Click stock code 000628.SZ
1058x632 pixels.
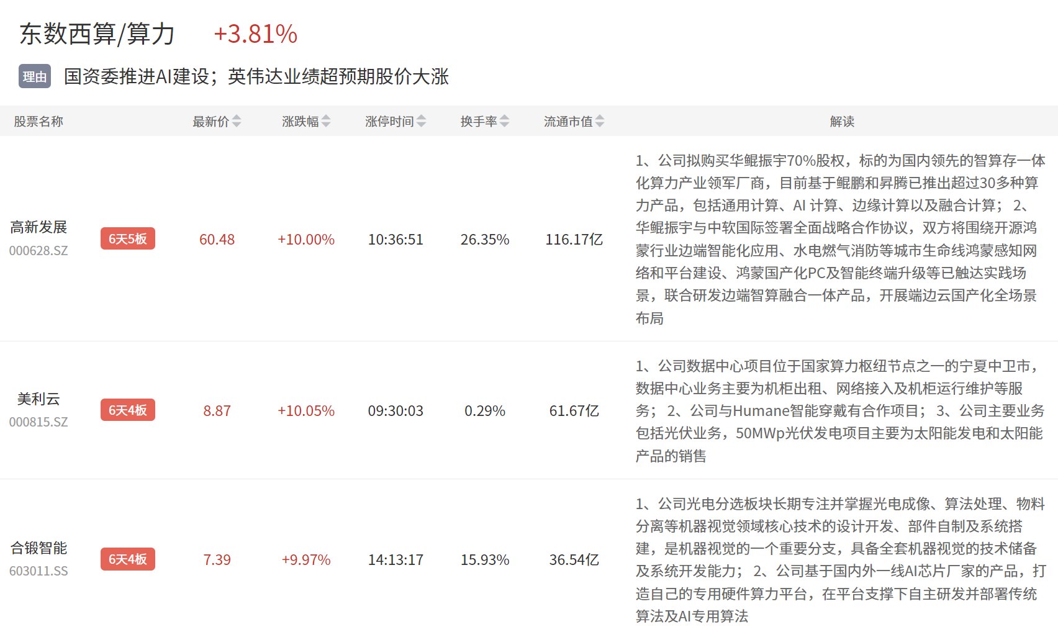pyautogui.click(x=38, y=251)
